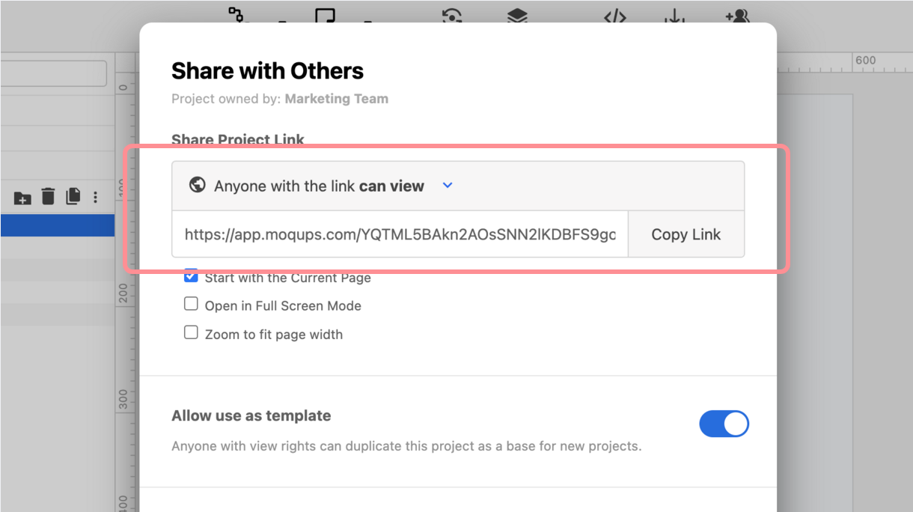913x512 pixels.
Task: Click the sticky note icon in toolbar
Action: click(x=325, y=15)
